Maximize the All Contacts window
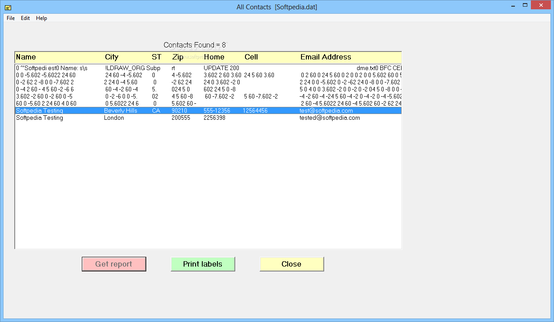The width and height of the screenshot is (554, 322). coord(525,5)
